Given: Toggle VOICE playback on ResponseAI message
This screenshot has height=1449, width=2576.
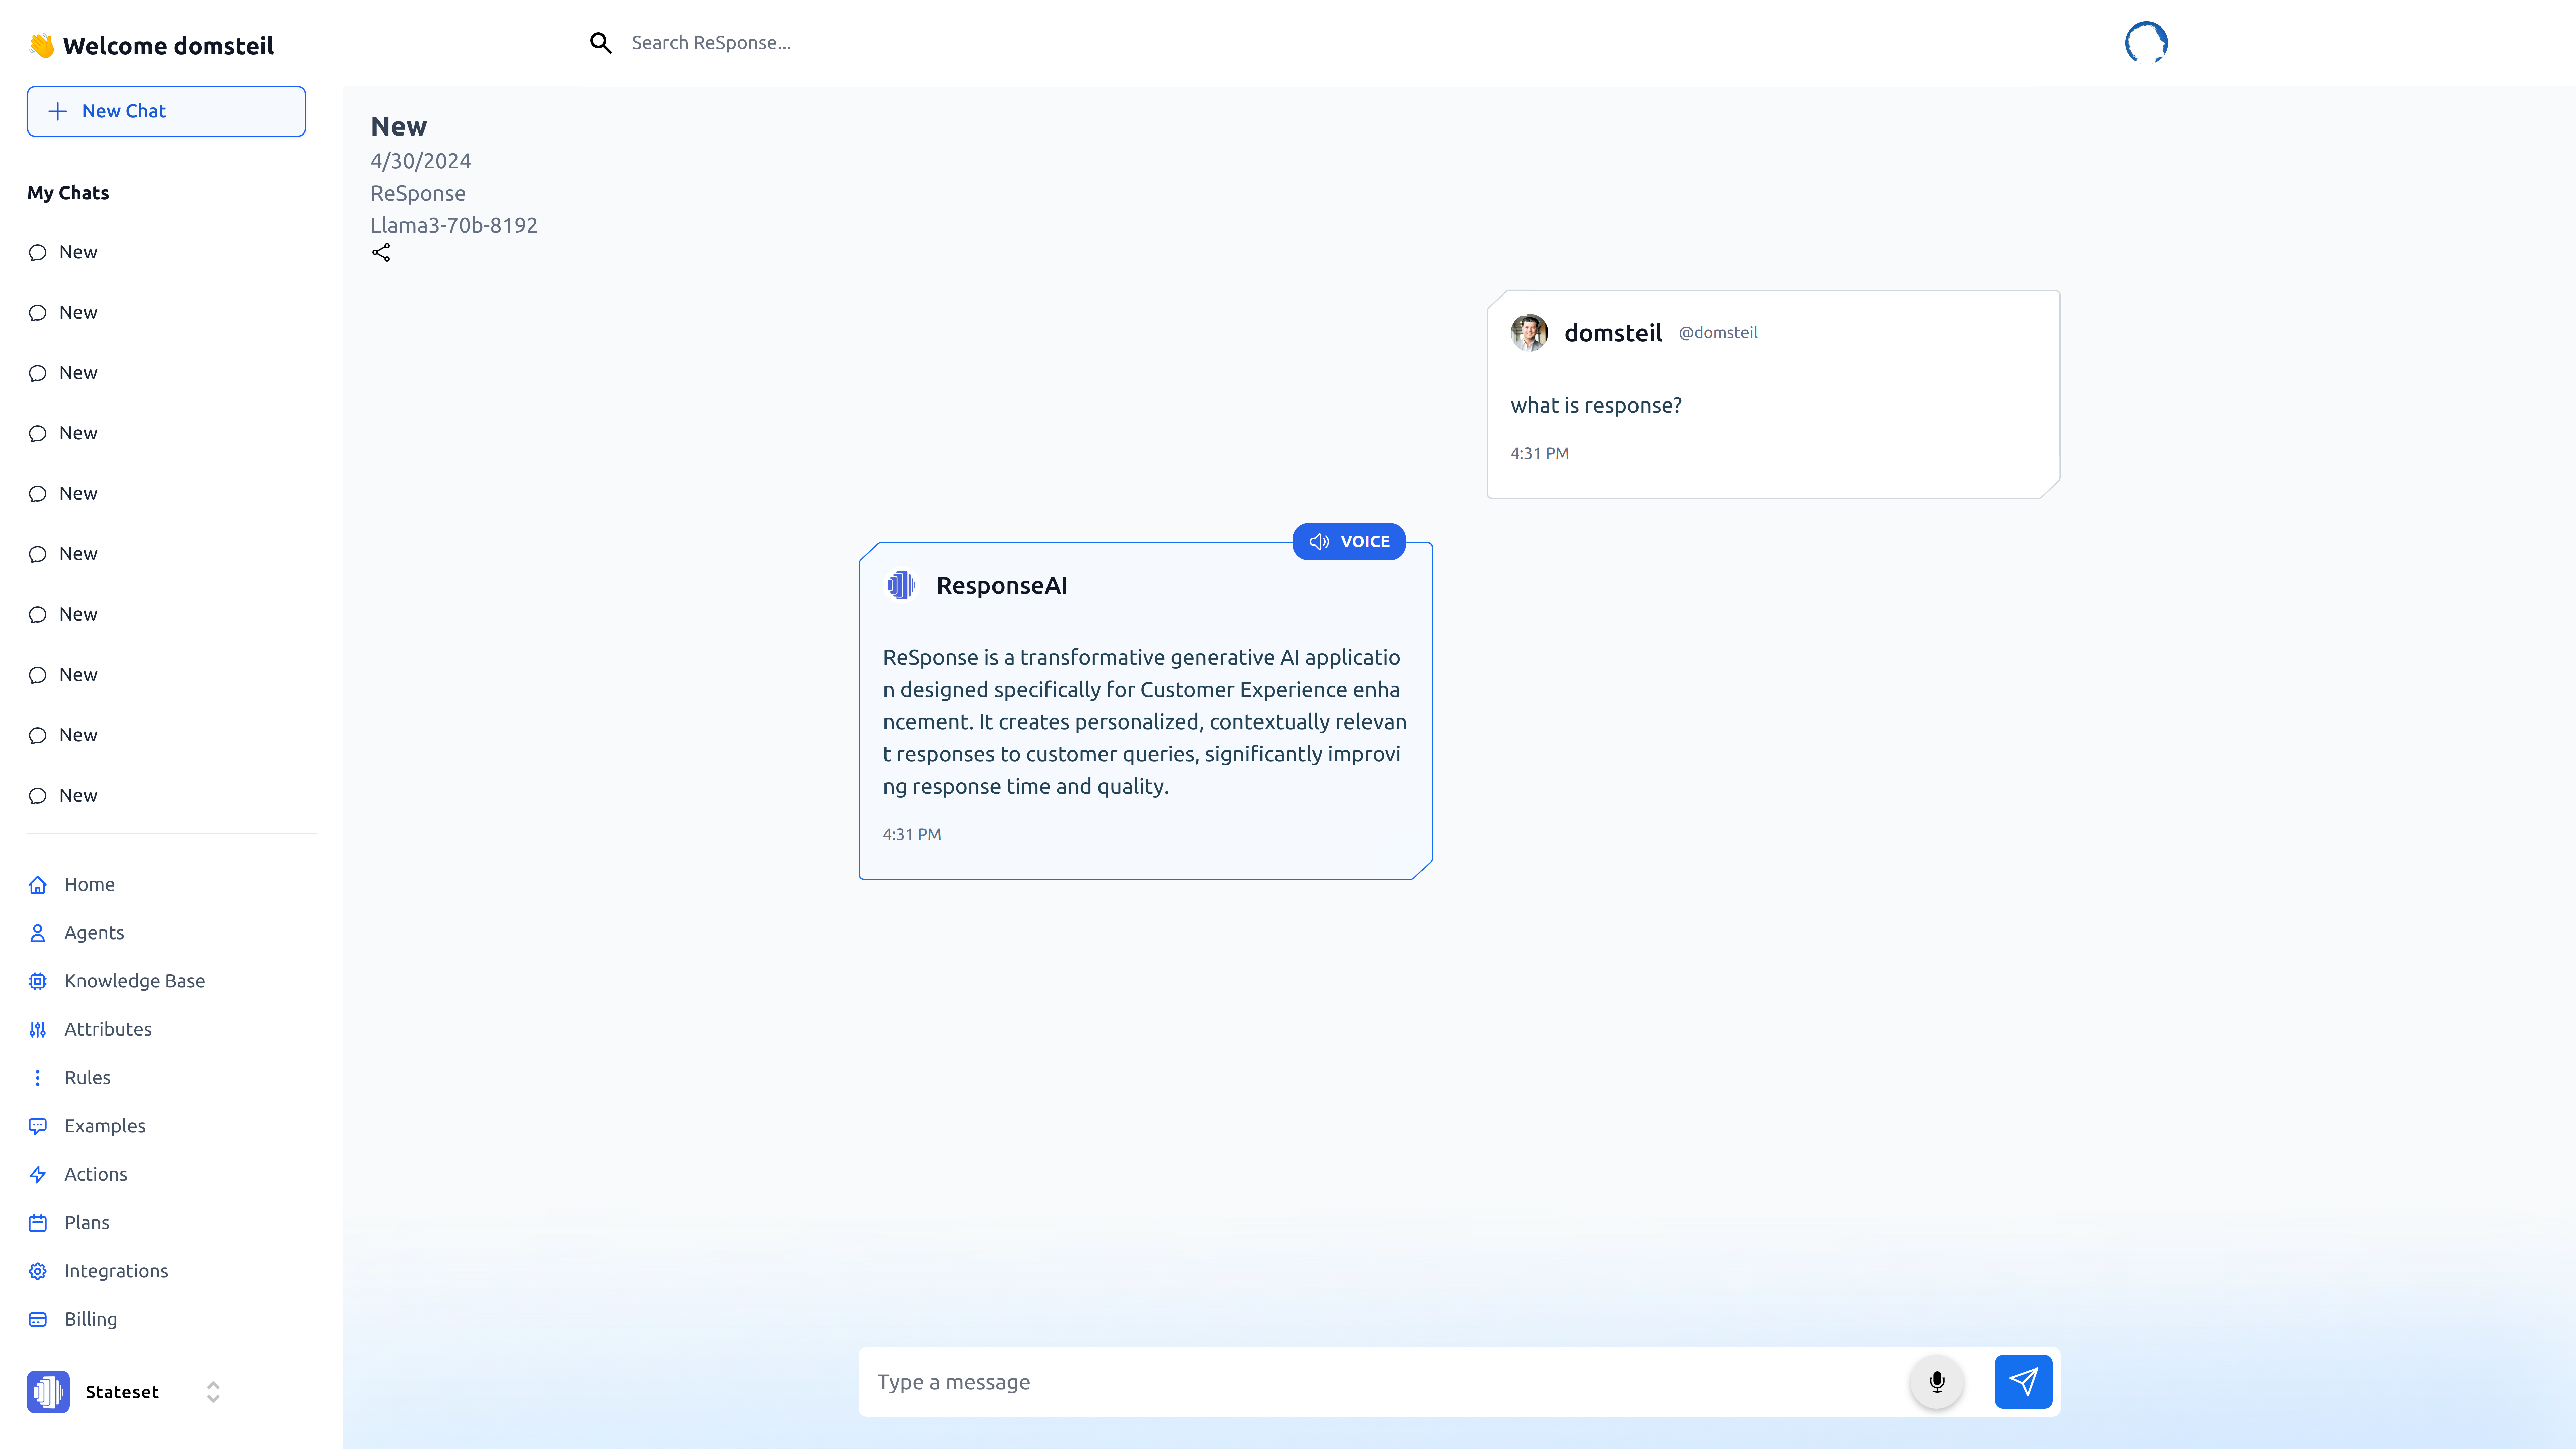Looking at the screenshot, I should pos(1349,541).
